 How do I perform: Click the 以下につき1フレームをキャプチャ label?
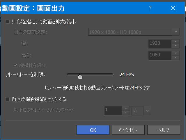coord(44,110)
